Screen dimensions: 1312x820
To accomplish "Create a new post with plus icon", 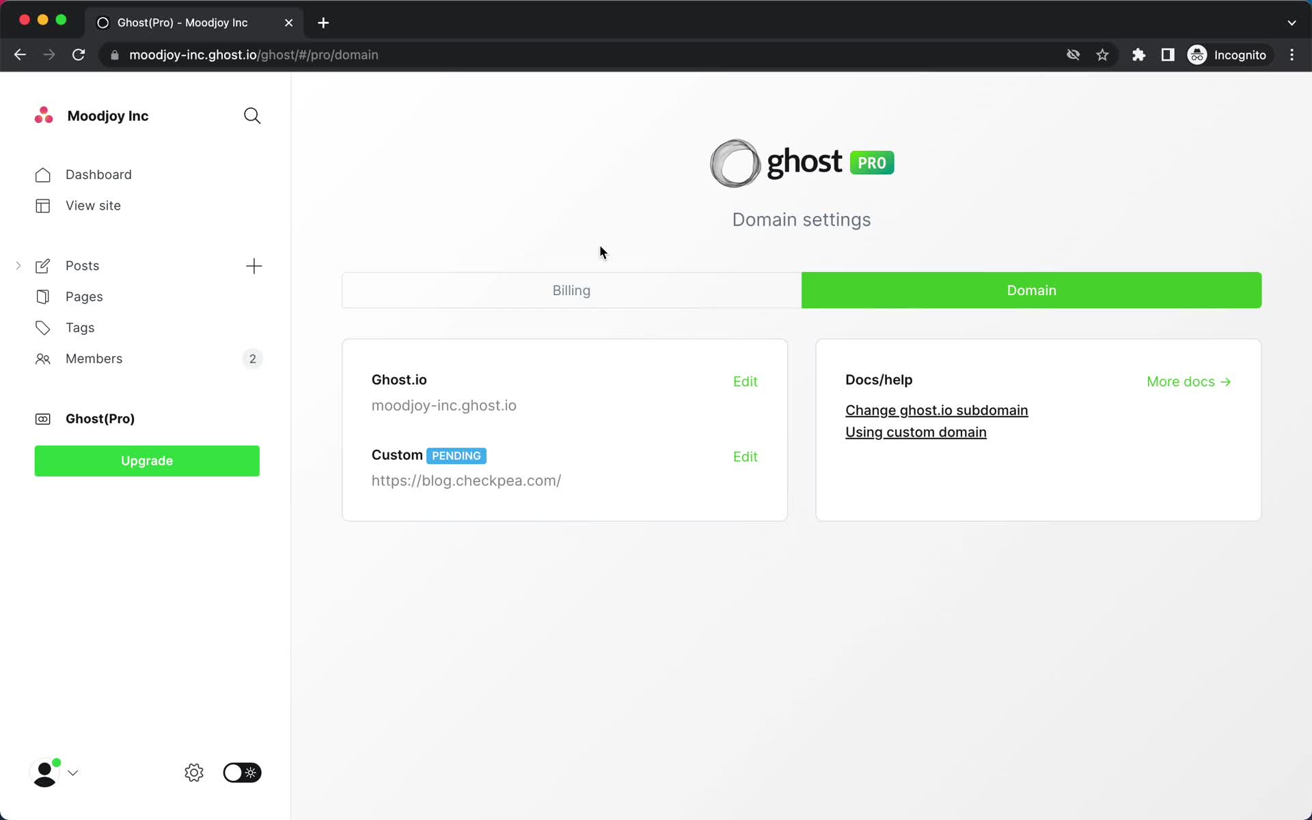I will point(254,266).
